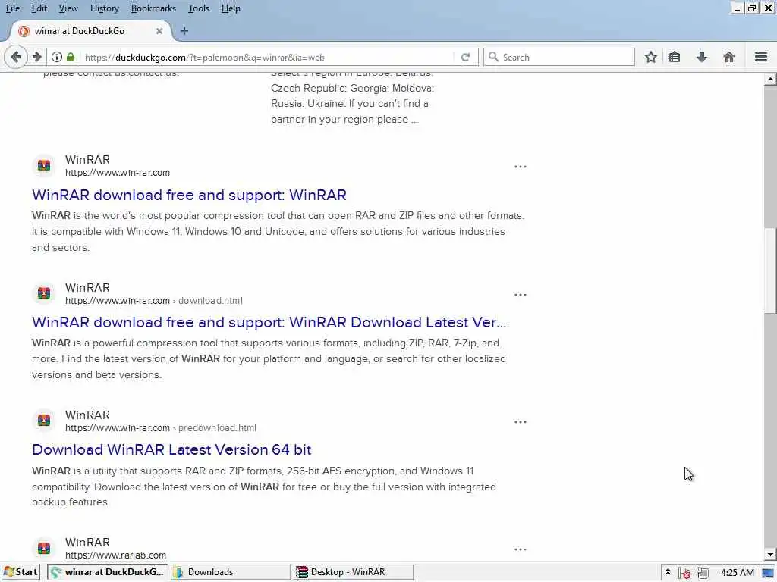
Task: Bookmark this page with the star icon
Action: pyautogui.click(x=650, y=57)
